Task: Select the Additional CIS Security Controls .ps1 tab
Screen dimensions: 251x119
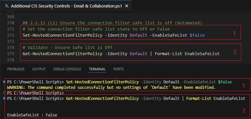Action: (66, 6)
